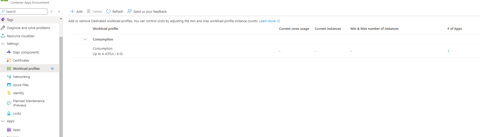Click the Delete button label
480x137 pixels.
[97, 11]
